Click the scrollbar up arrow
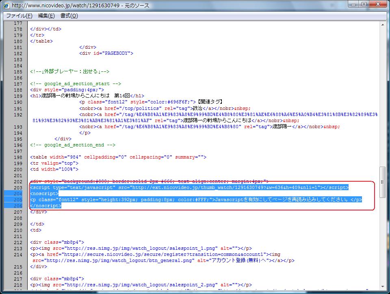The width and height of the screenshot is (390, 294). [382, 25]
